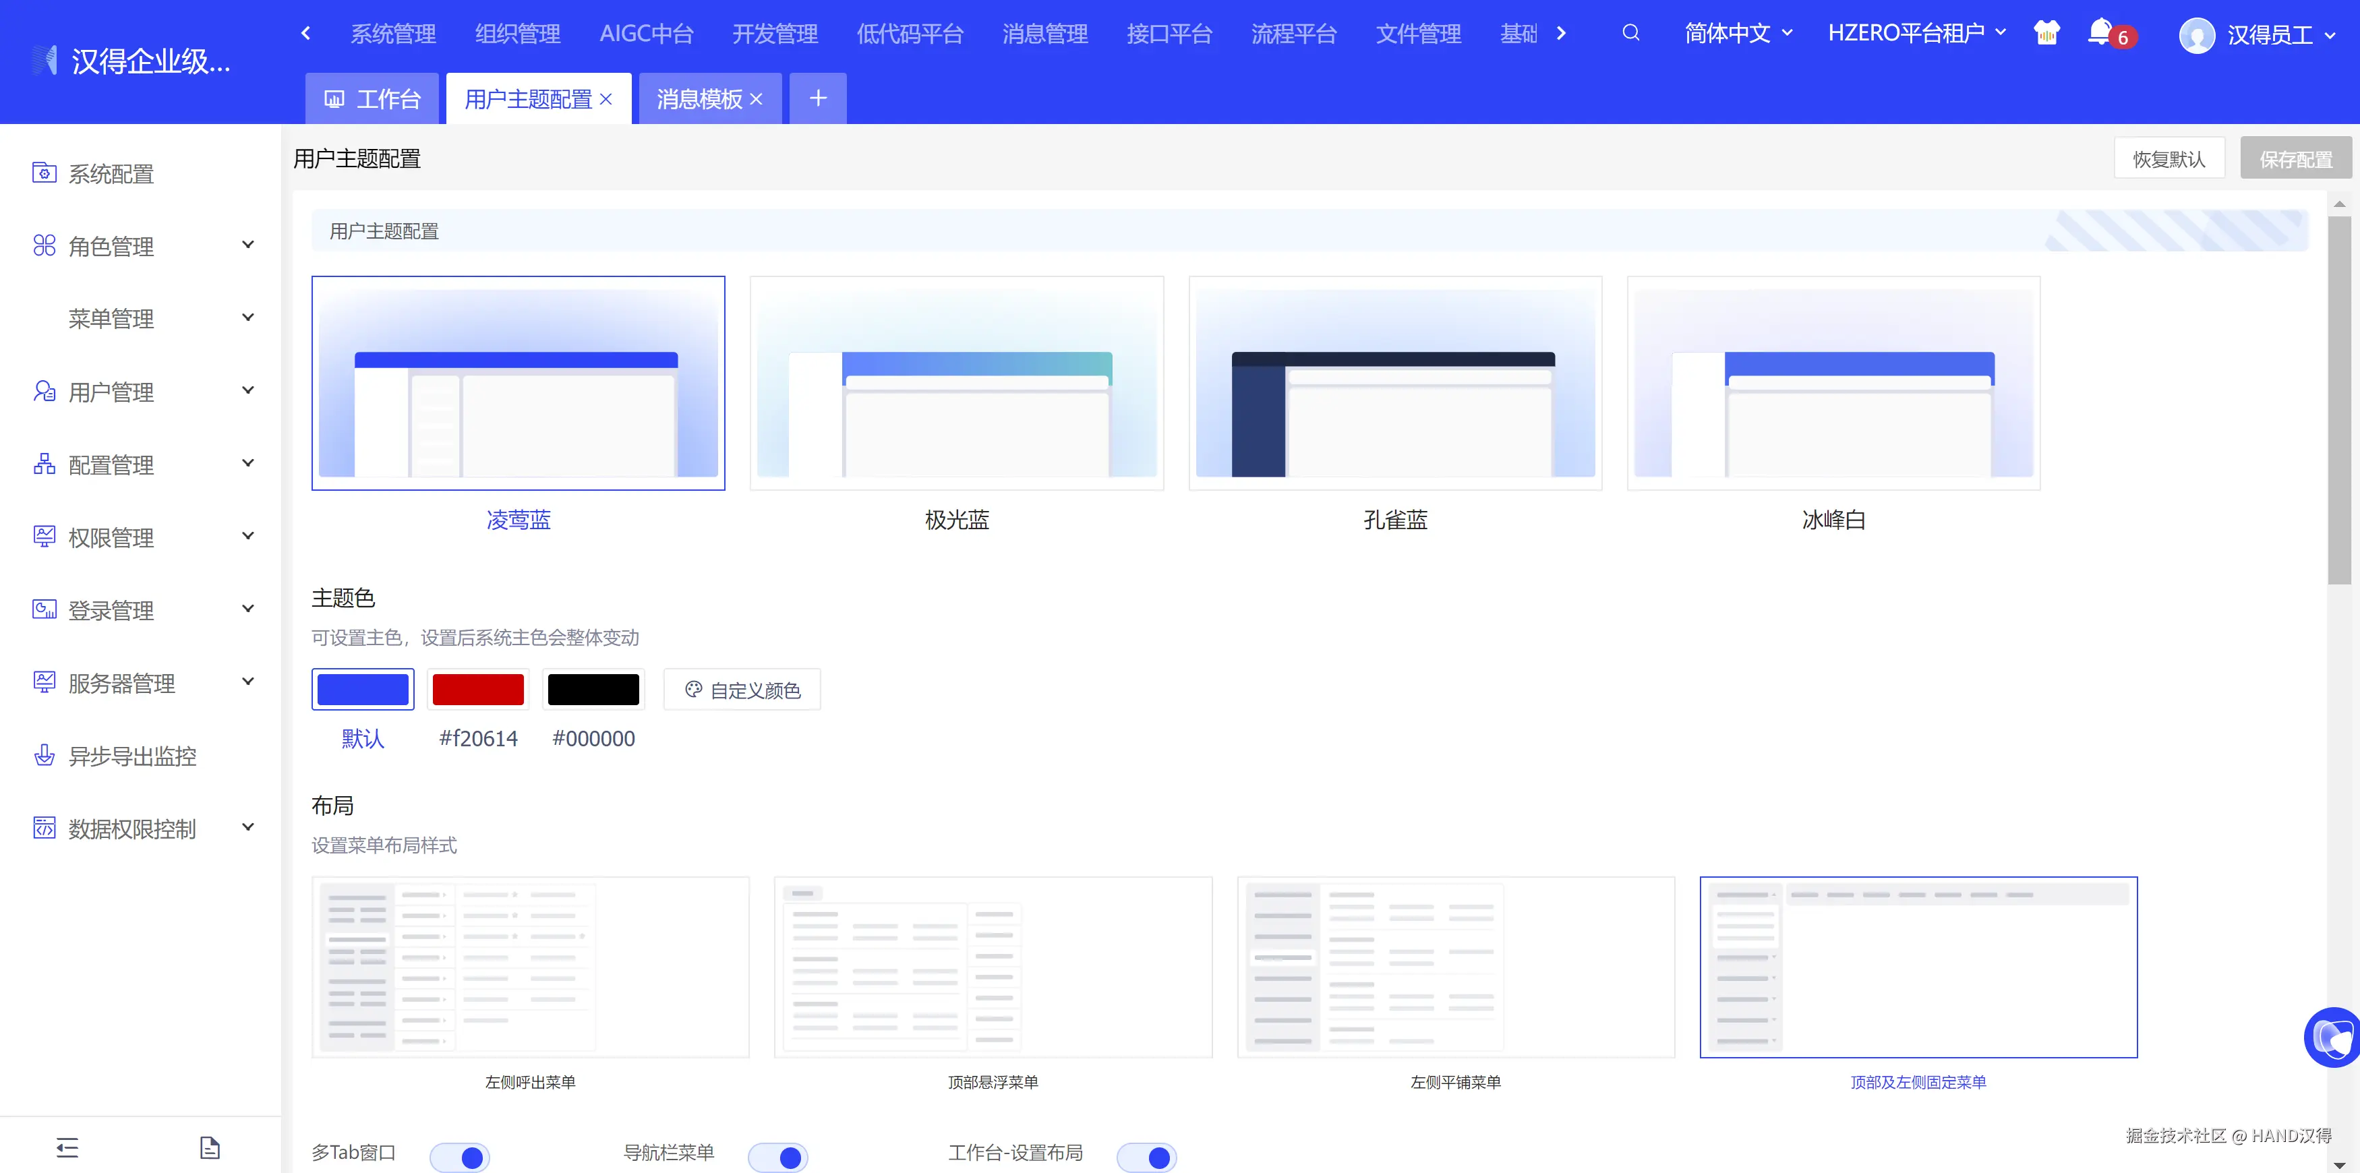This screenshot has width=2360, height=1173.
Task: Open 消息管理 in the top menu
Action: pyautogui.click(x=1044, y=34)
